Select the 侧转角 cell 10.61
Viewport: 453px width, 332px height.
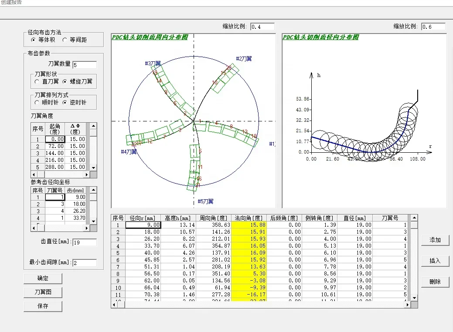point(319,295)
